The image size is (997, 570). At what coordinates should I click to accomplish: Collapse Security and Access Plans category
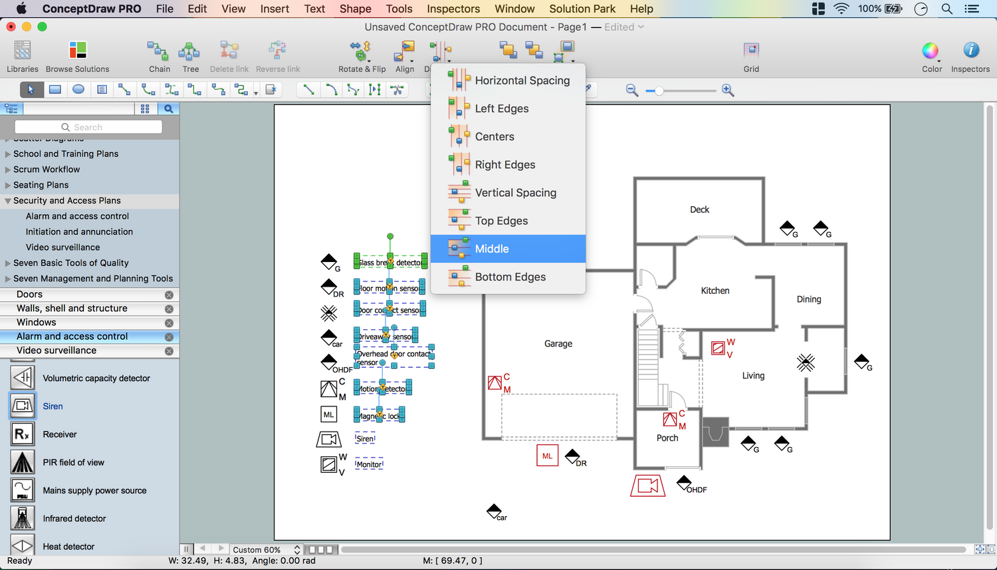tap(8, 201)
